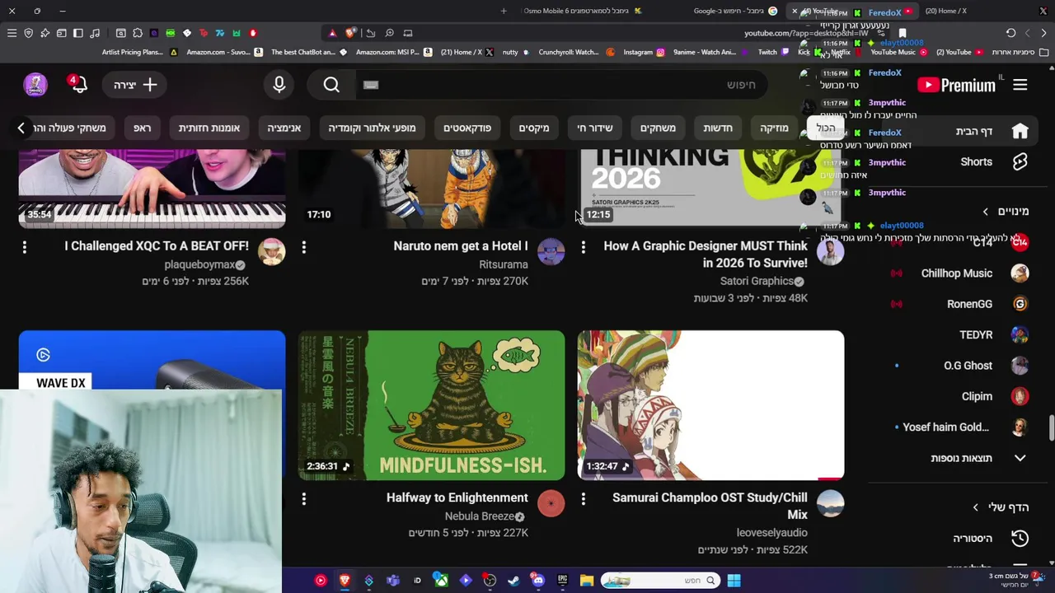Run search with the magnifying glass button
1055x593 pixels.
pos(331,85)
